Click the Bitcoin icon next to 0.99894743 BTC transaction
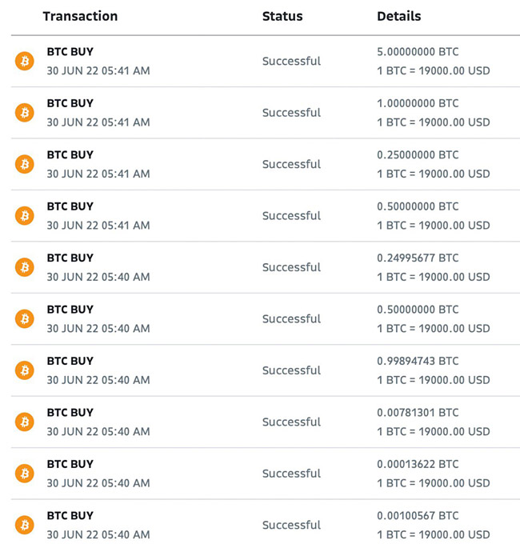The height and width of the screenshot is (548, 520). coord(25,370)
